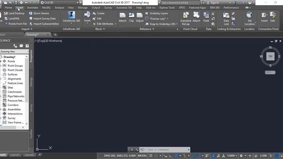Image resolution: width=283 pixels, height=159 pixels.
Task: Switch to the Annotate ribbon tab
Action: click(x=32, y=8)
